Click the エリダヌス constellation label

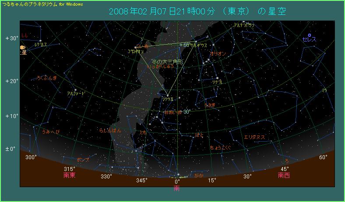coord(254,137)
